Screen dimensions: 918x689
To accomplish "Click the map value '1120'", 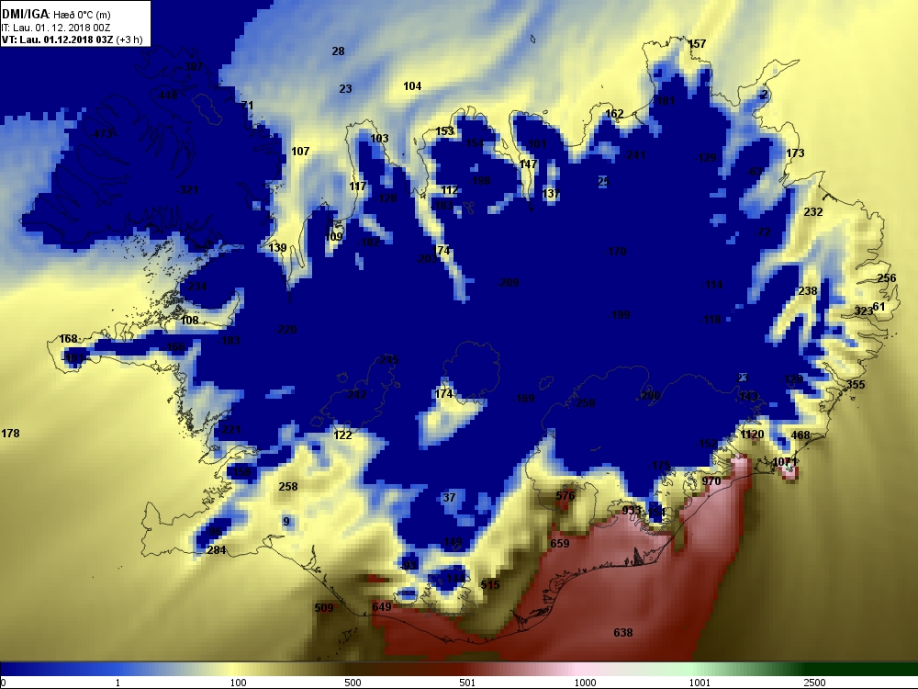I will click(x=752, y=435).
